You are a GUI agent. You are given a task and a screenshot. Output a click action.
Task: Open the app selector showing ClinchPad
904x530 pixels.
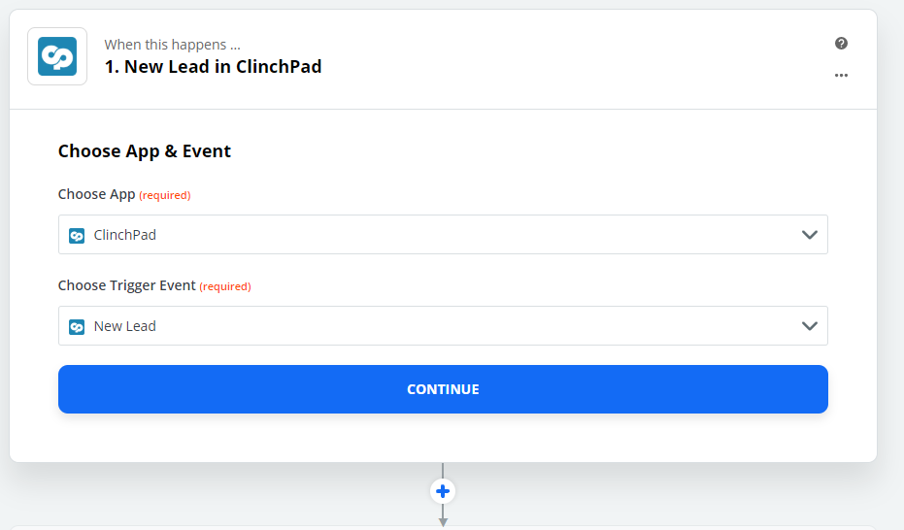pyautogui.click(x=427, y=235)
